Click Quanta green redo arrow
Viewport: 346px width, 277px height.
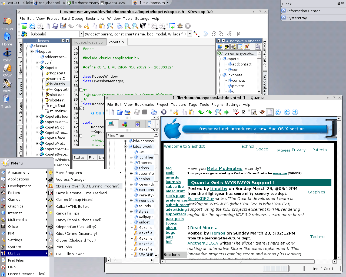click(x=209, y=112)
